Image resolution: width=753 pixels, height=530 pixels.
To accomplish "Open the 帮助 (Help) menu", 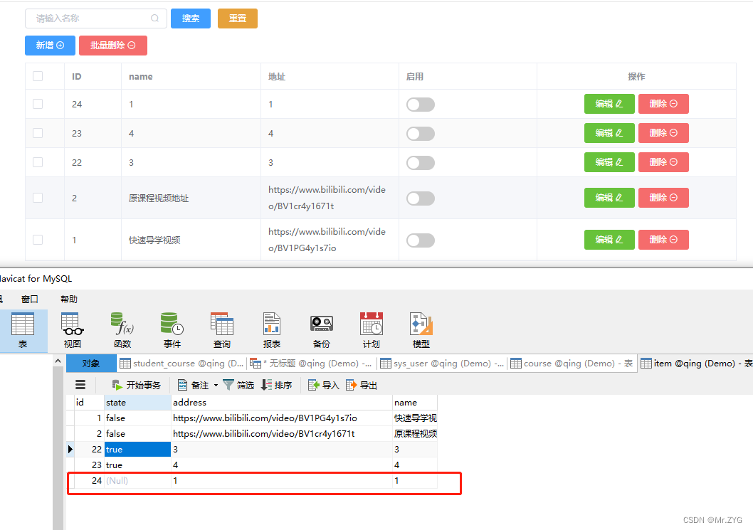I will pyautogui.click(x=68, y=299).
